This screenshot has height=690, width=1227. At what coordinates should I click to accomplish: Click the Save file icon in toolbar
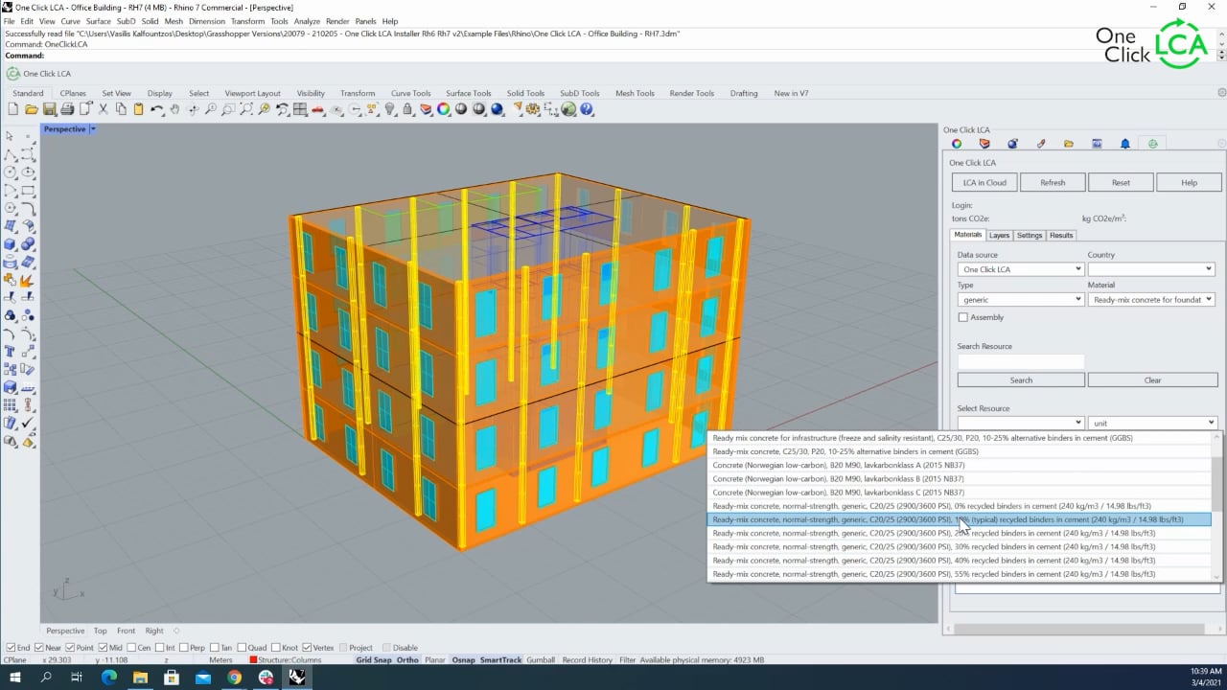pyautogui.click(x=50, y=110)
